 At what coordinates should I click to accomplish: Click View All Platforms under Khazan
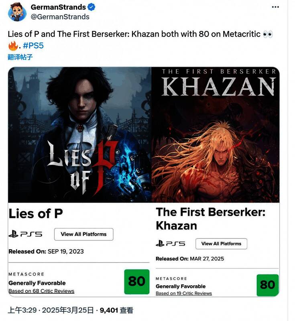(x=221, y=244)
